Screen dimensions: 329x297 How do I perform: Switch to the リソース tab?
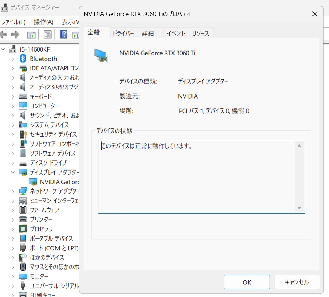pos(200,33)
